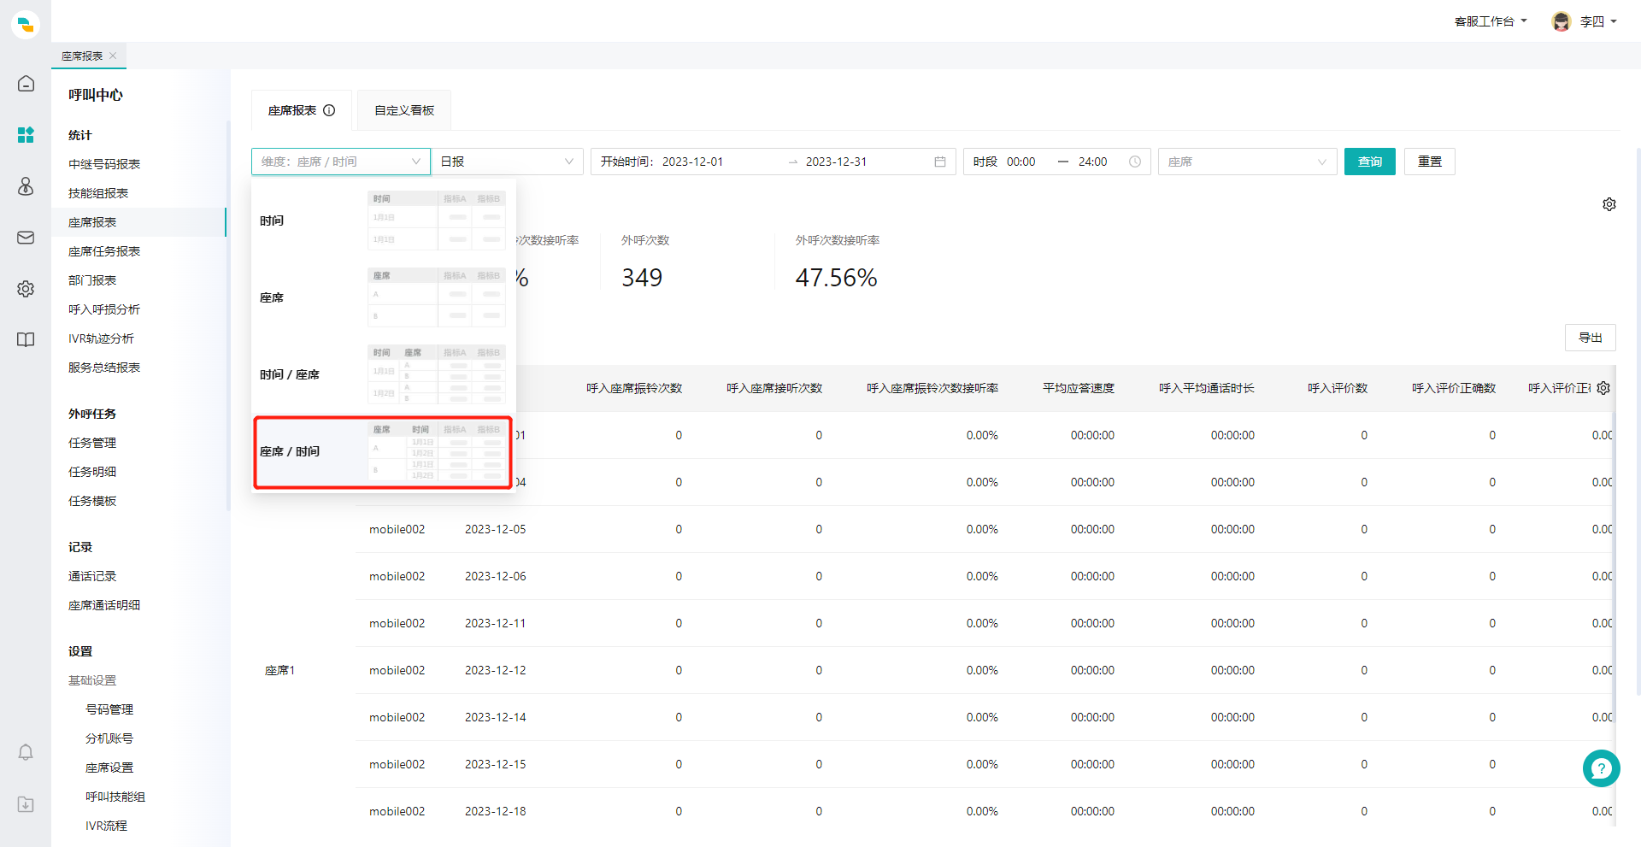Viewport: 1641px width, 847px height.
Task: Open 部门报表 in sidebar
Action: [92, 280]
